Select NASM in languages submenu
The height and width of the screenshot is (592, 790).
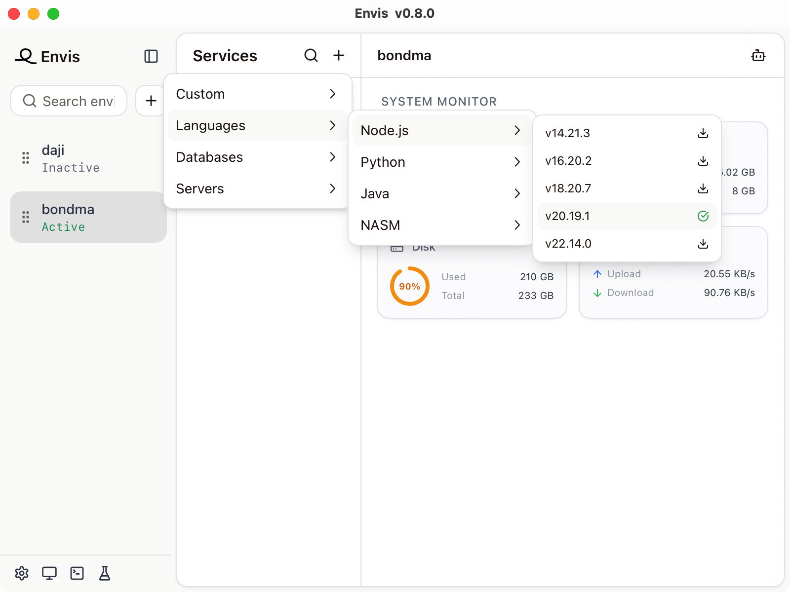pyautogui.click(x=441, y=225)
